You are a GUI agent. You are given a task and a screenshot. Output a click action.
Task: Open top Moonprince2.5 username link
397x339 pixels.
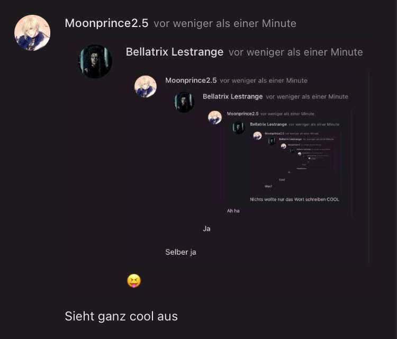pos(106,23)
